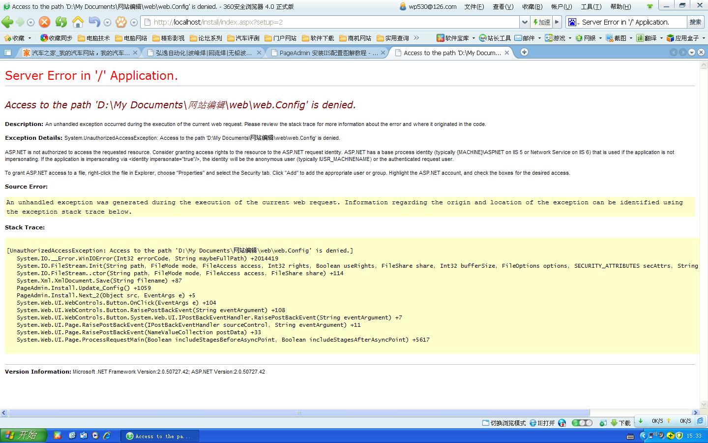Click the Windows 开始 Start button
Viewport: 708px width, 443px height.
point(23,436)
